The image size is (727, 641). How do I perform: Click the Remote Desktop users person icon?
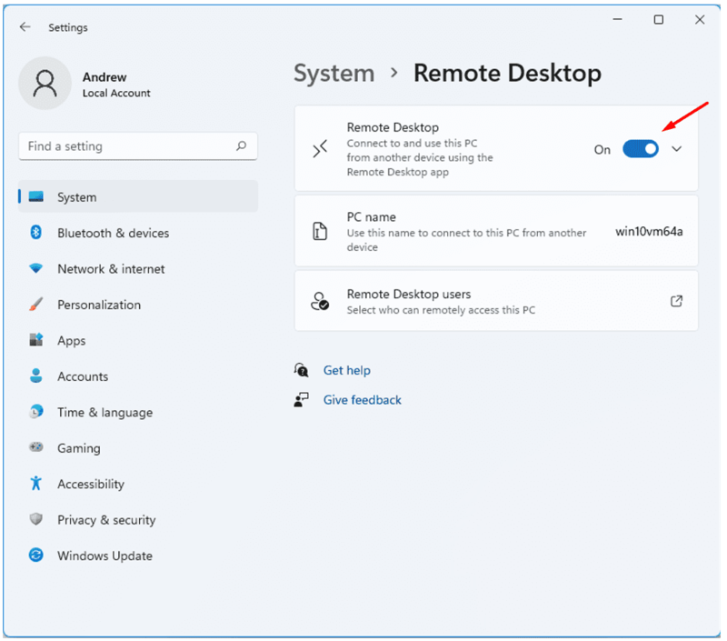point(320,302)
